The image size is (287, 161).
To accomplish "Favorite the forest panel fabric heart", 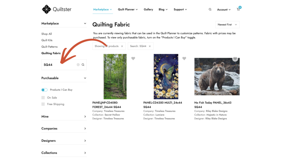I will coord(133,58).
